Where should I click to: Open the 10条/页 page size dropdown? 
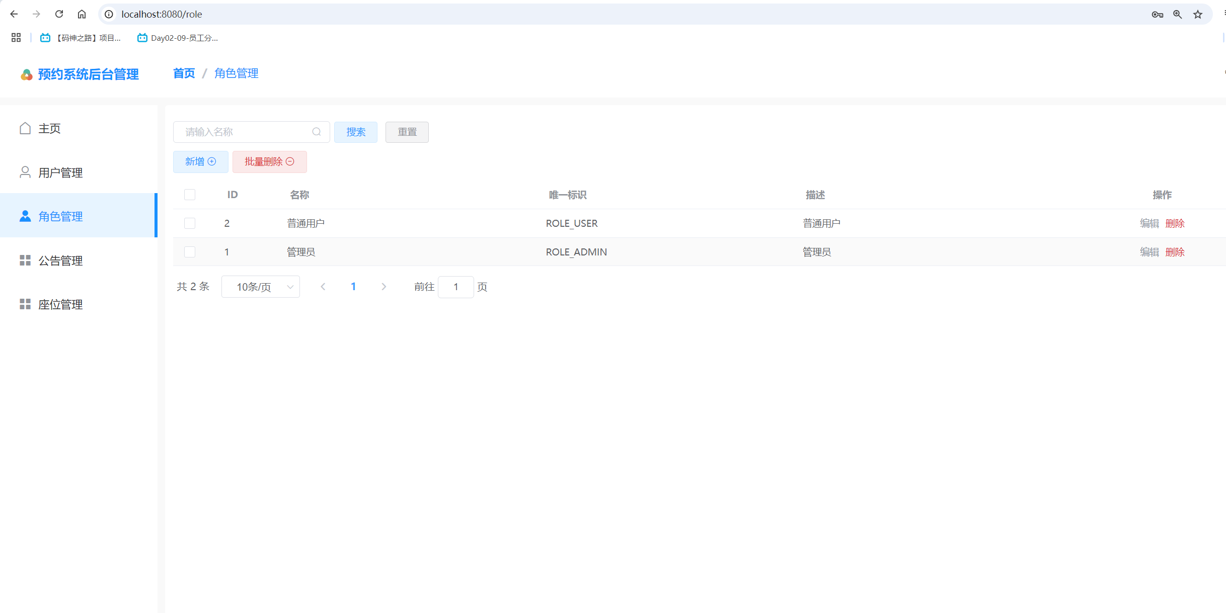coord(261,287)
